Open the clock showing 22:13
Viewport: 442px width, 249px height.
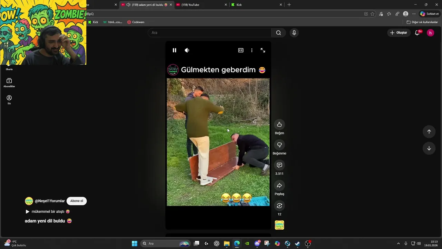click(x=431, y=243)
